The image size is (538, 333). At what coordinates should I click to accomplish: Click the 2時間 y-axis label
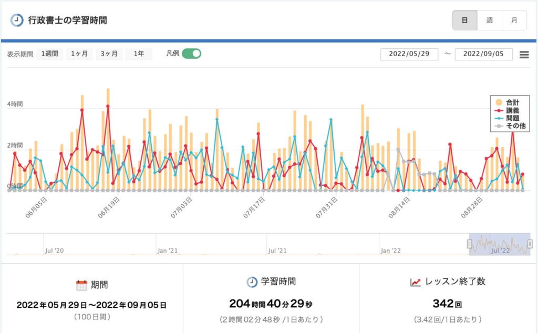click(15, 145)
